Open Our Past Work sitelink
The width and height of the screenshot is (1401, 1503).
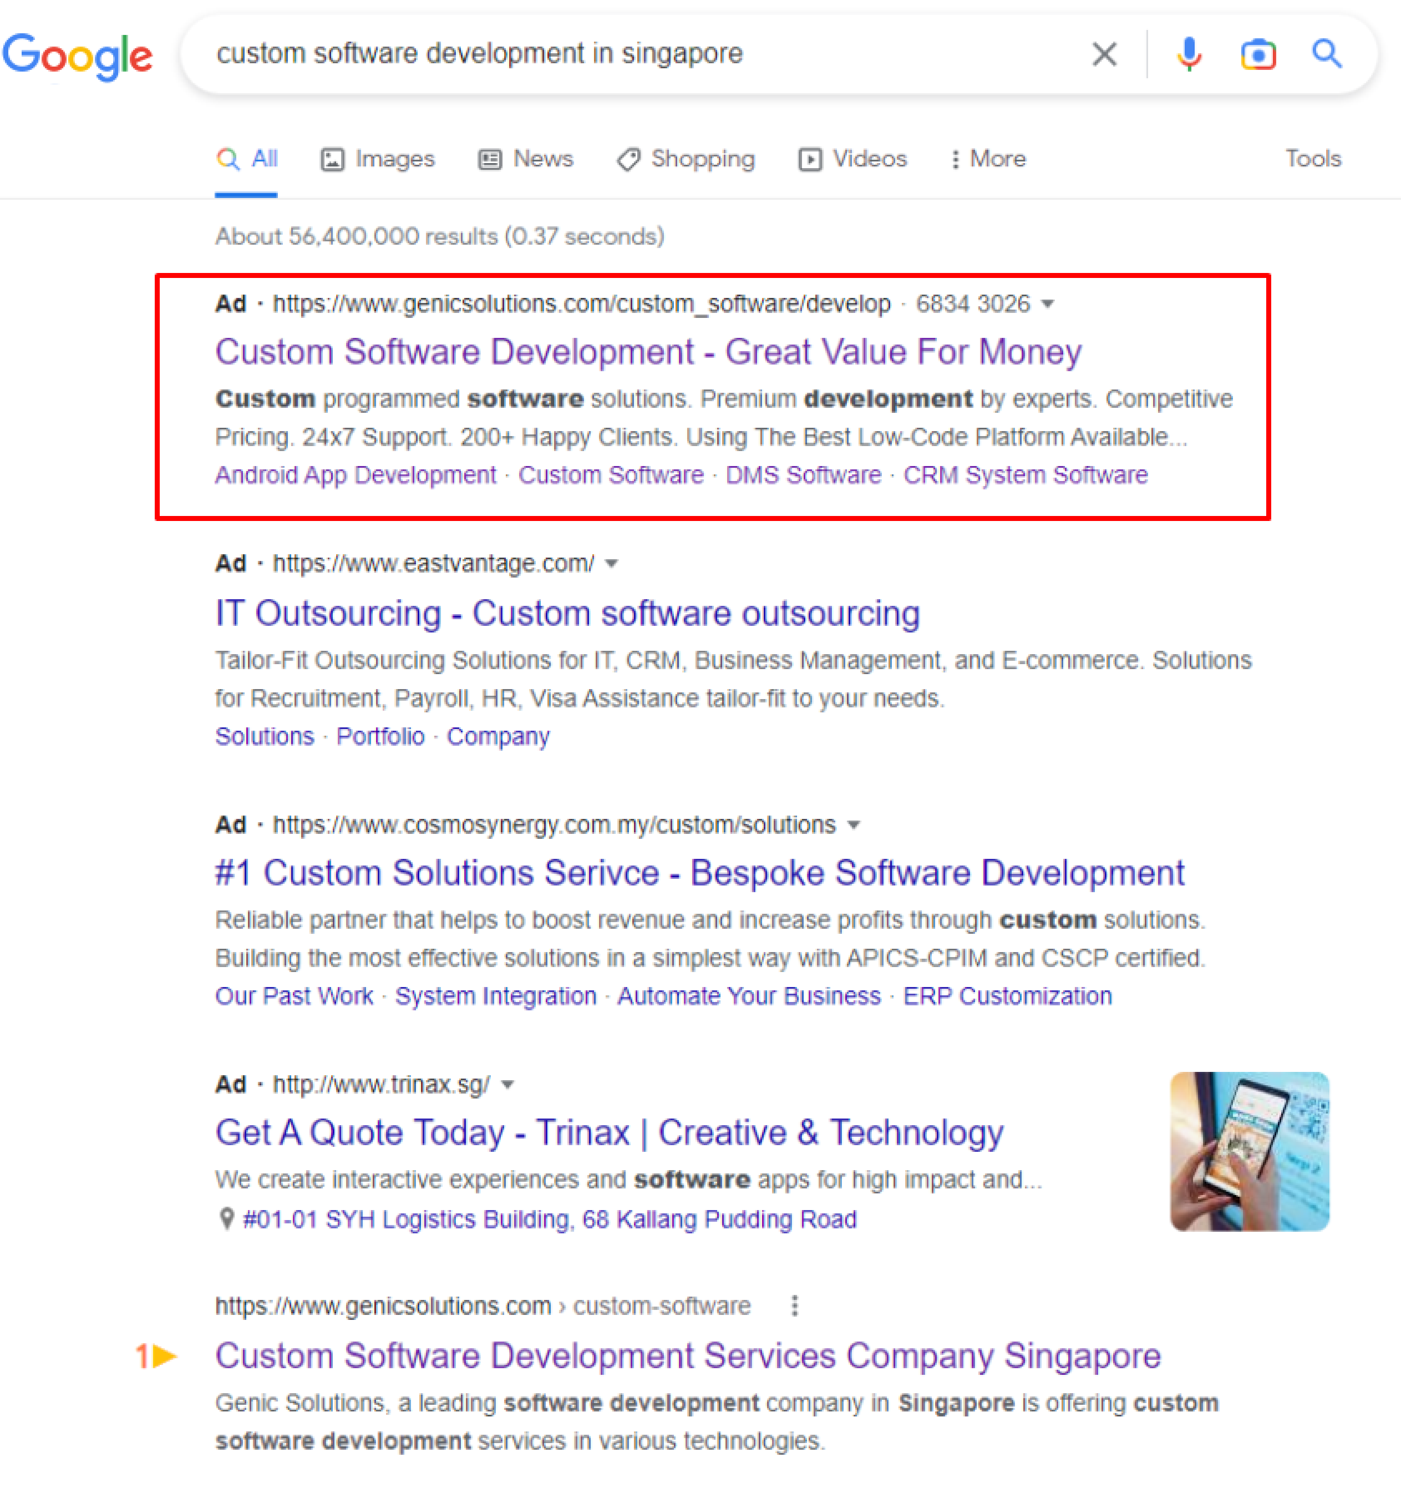294,996
